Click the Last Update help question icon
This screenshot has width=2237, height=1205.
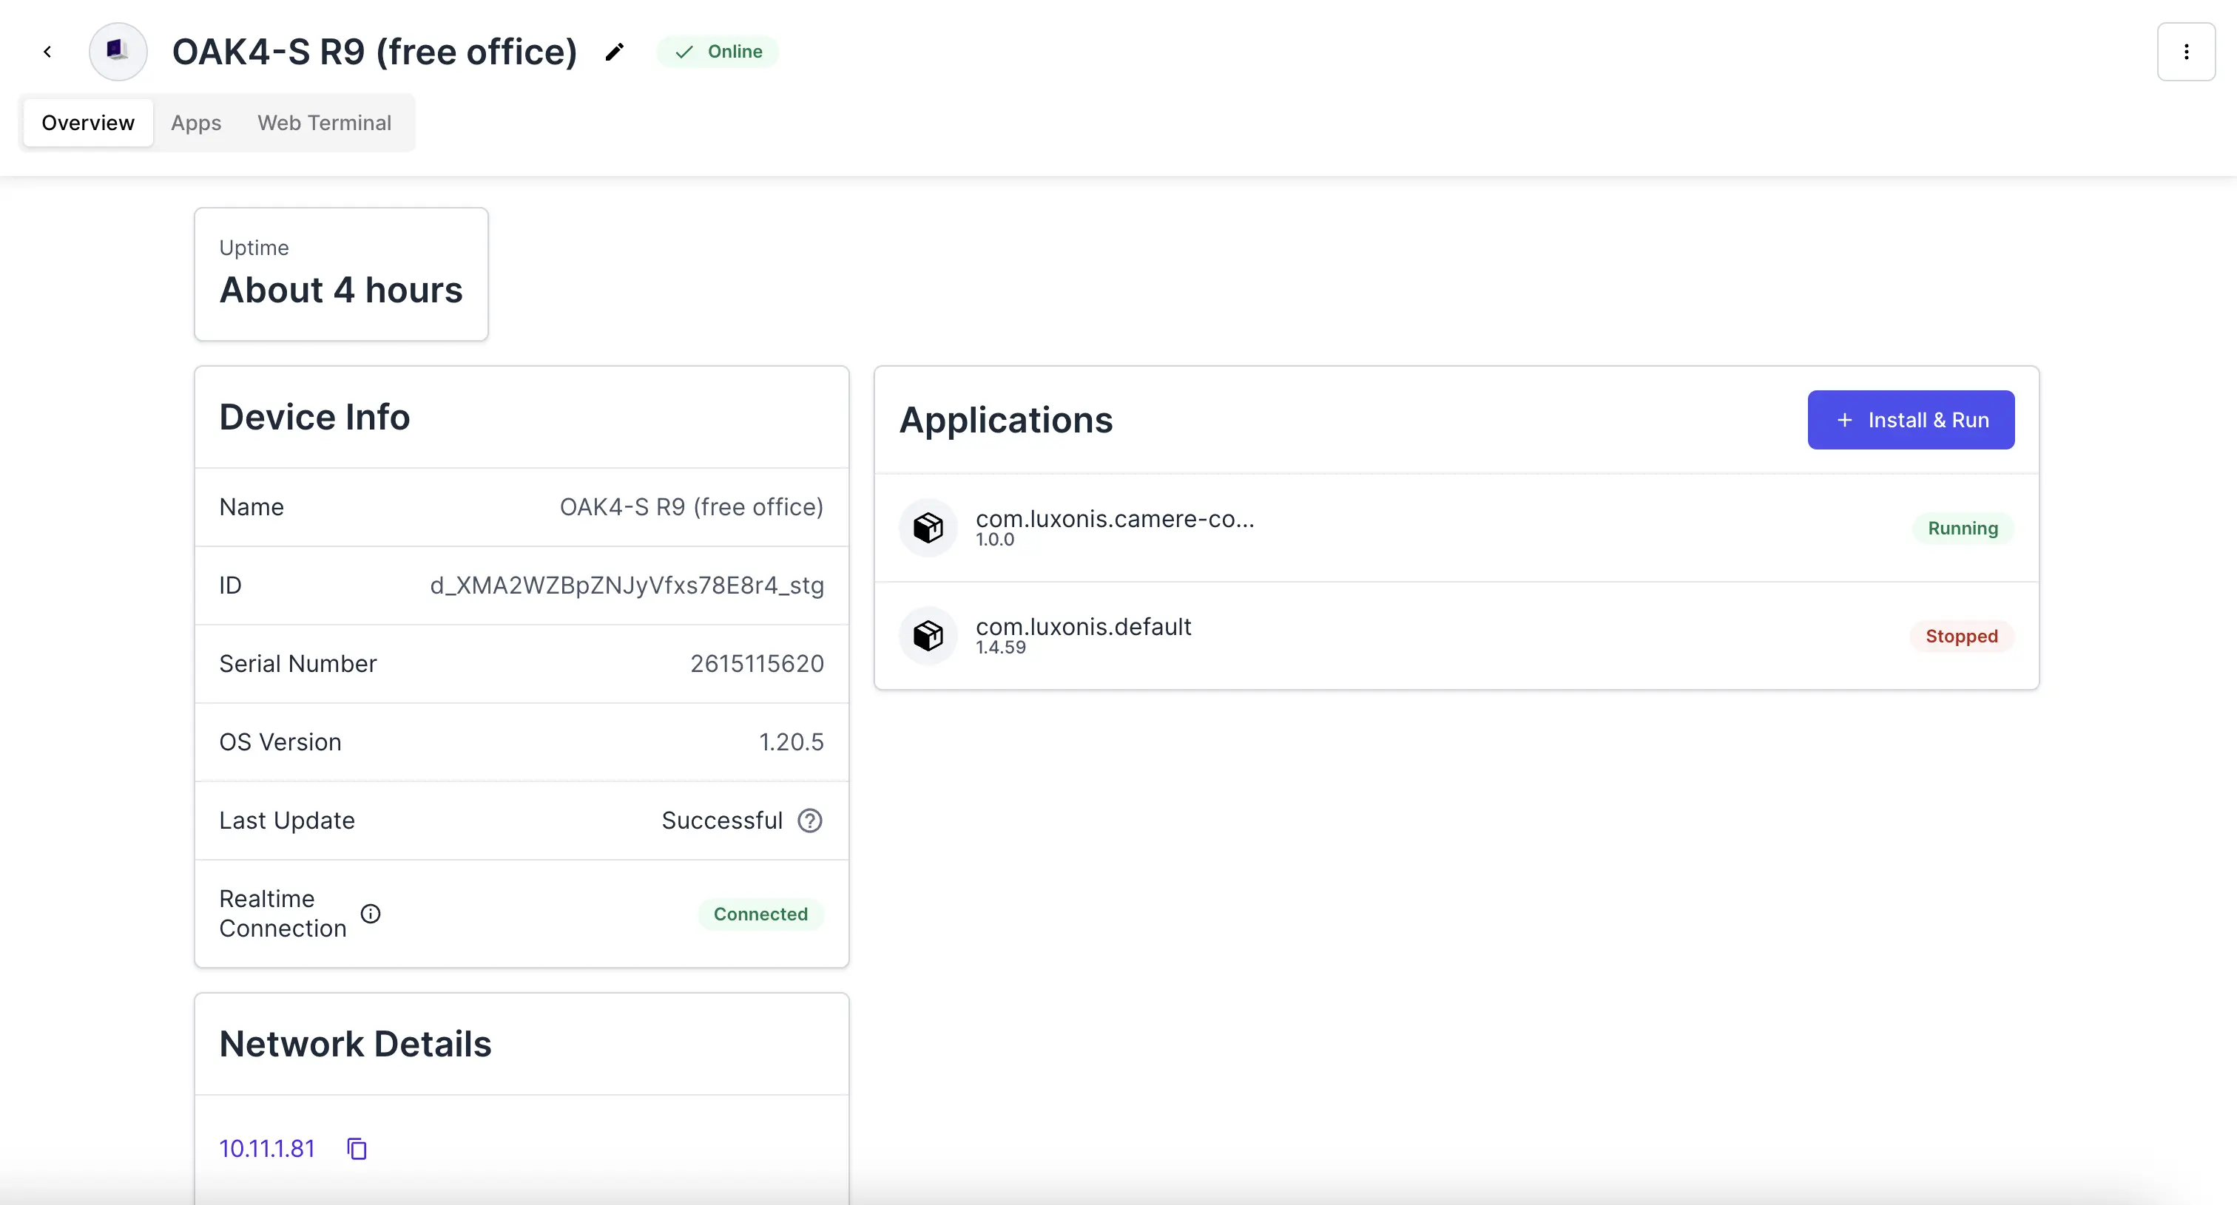pyautogui.click(x=809, y=821)
